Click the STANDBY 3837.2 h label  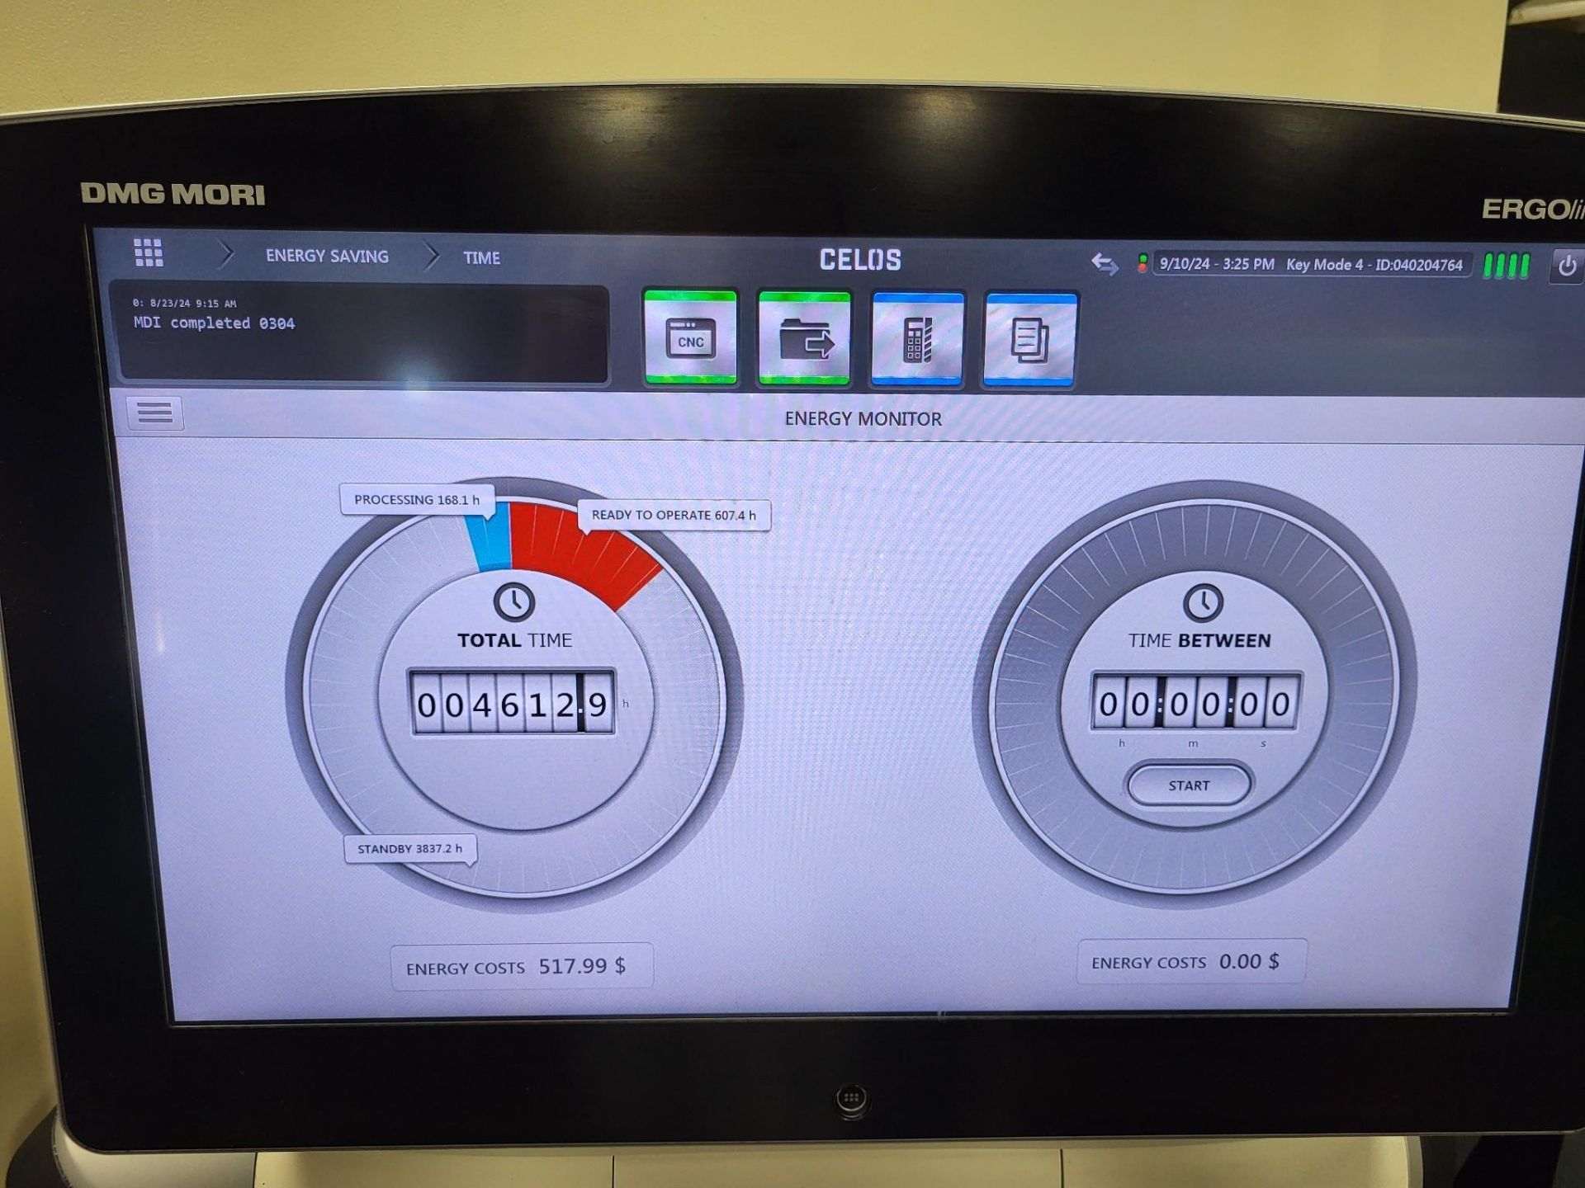click(410, 849)
